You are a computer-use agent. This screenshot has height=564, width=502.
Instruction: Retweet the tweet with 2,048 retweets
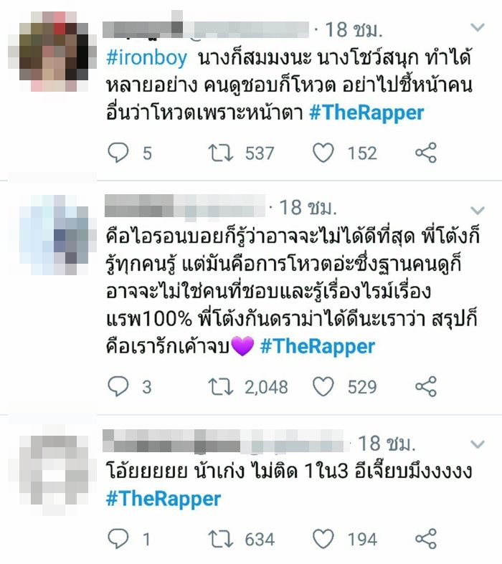221,386
